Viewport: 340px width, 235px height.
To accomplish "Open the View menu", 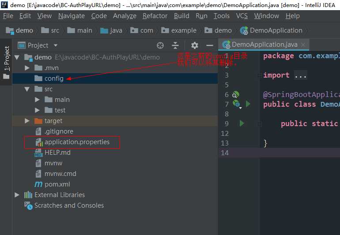I will coord(45,16).
